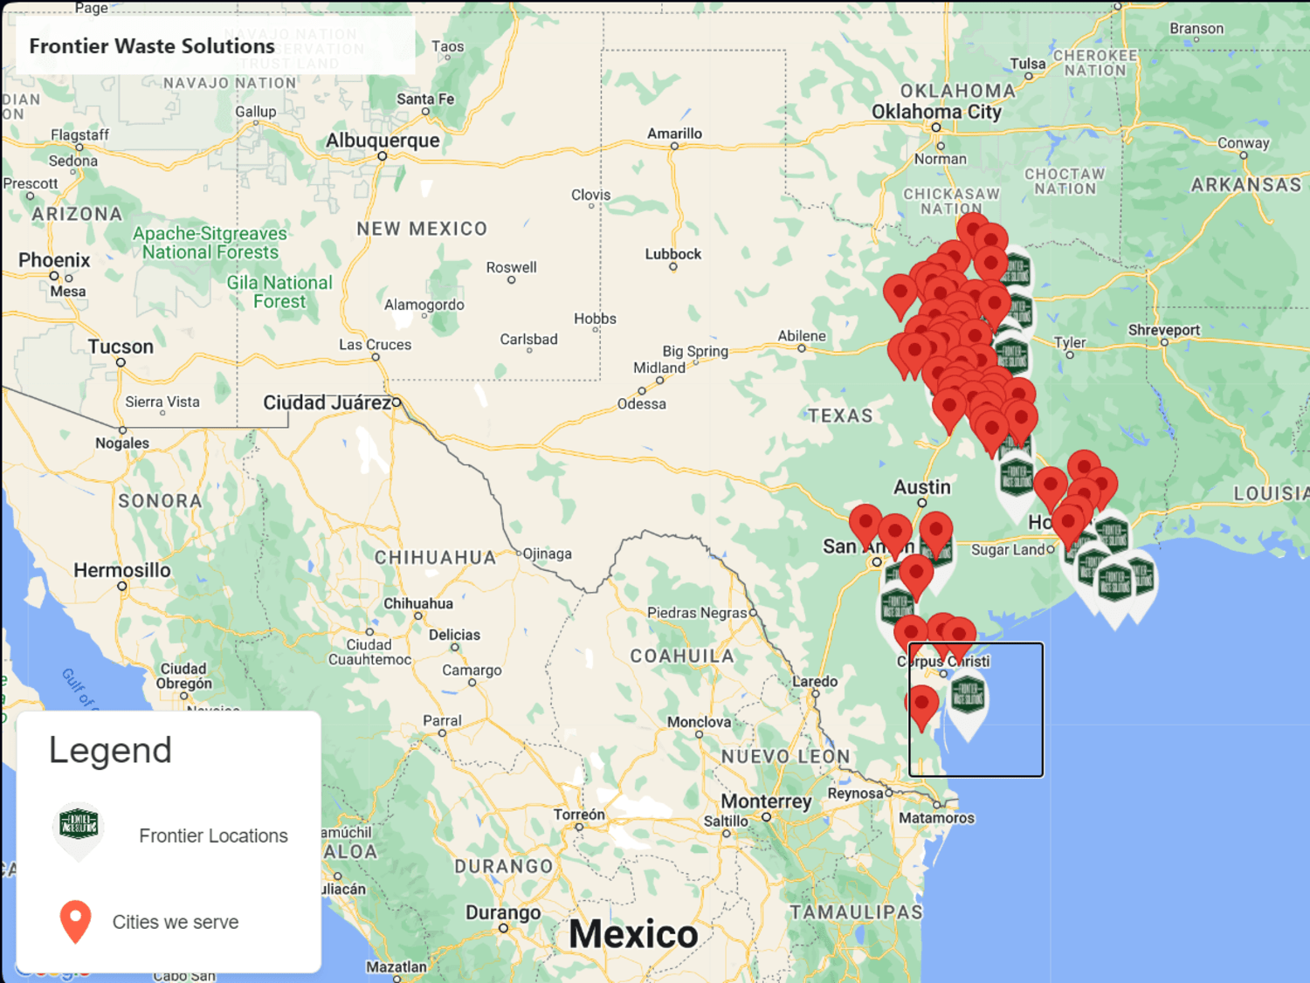Click the Phoenix city label
This screenshot has width=1310, height=983.
click(x=54, y=259)
